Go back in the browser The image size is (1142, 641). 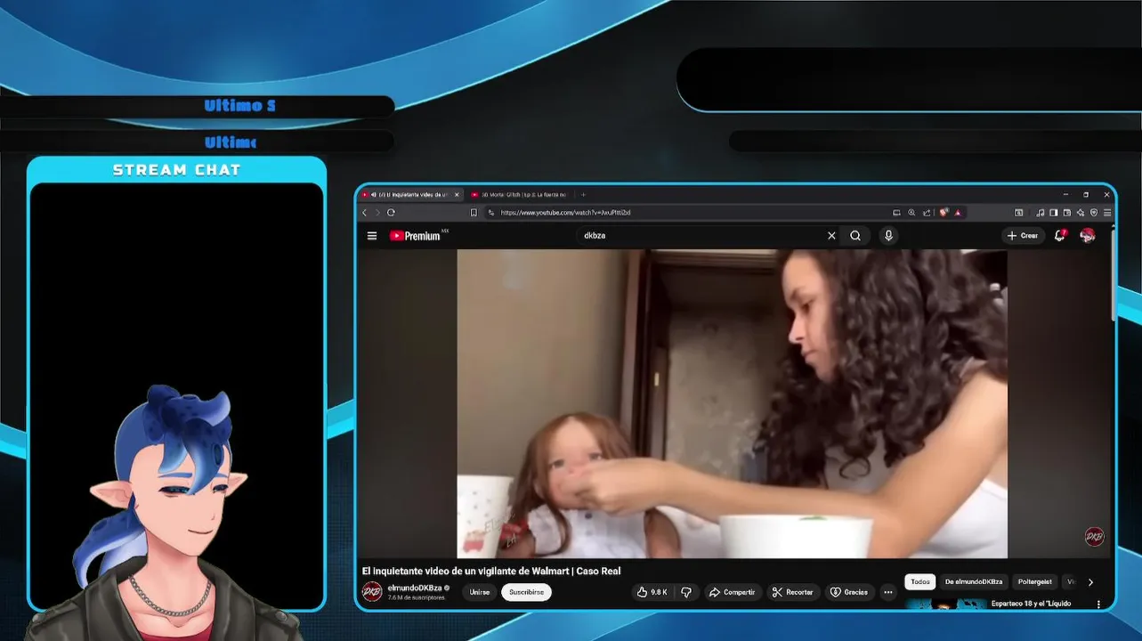click(x=364, y=213)
